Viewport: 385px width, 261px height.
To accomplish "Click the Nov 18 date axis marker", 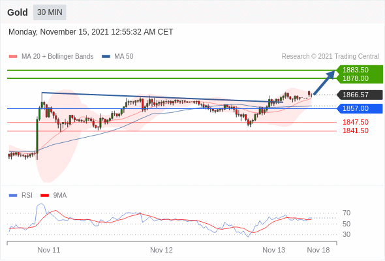I will point(318,250).
